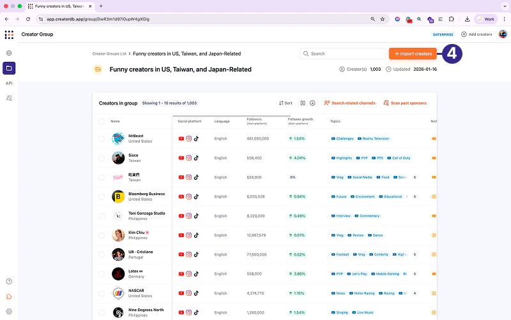Click the NASCAR avatar thumbnail
The image size is (511, 320).
118,293
